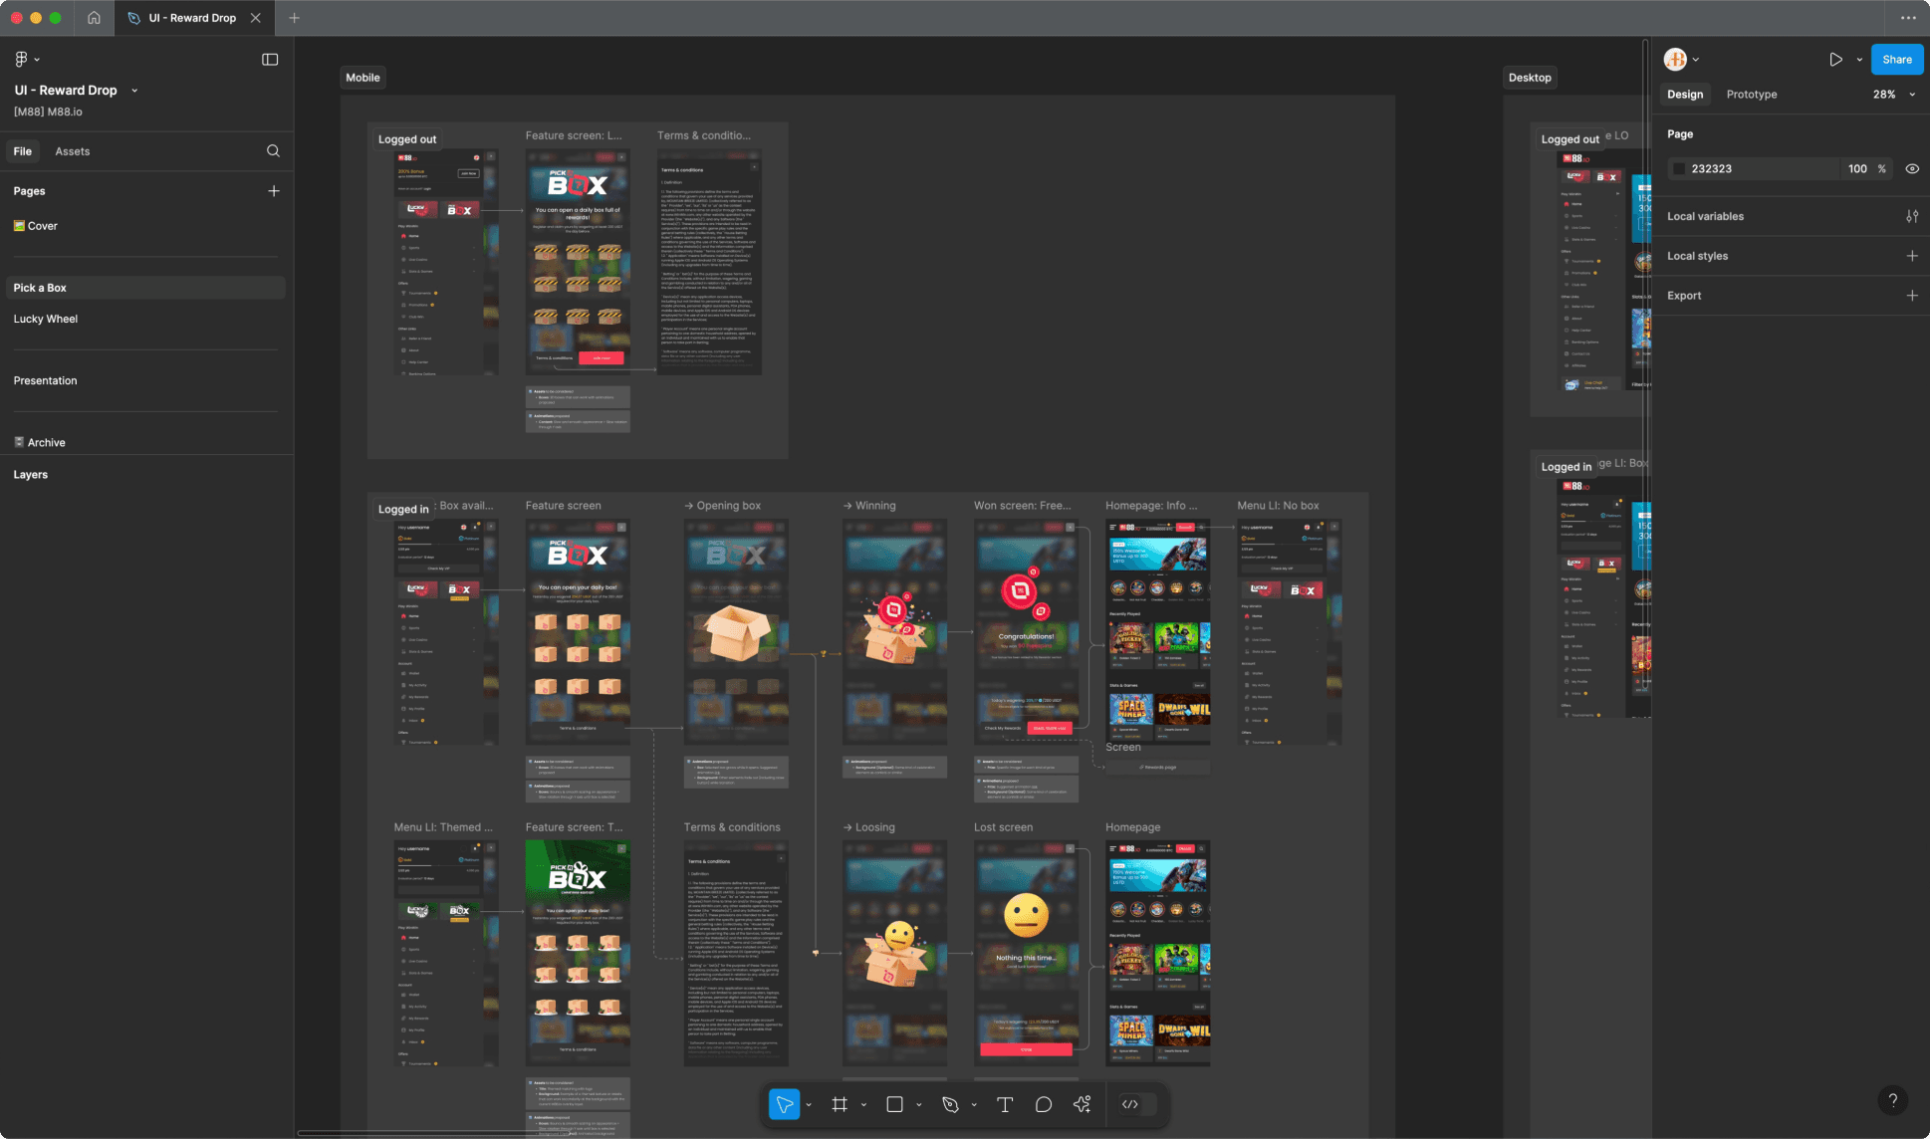Screen dimensions: 1930x1139
Task: Select the Text tool
Action: 1005,1104
